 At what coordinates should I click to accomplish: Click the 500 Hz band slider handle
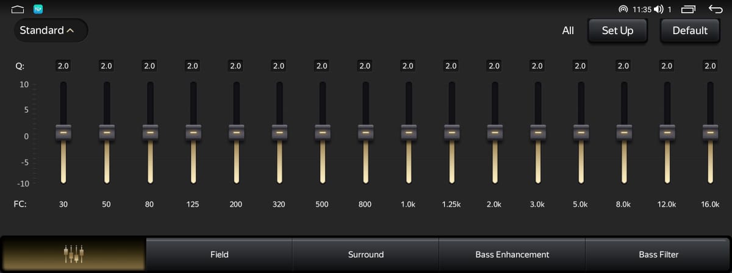(322, 132)
